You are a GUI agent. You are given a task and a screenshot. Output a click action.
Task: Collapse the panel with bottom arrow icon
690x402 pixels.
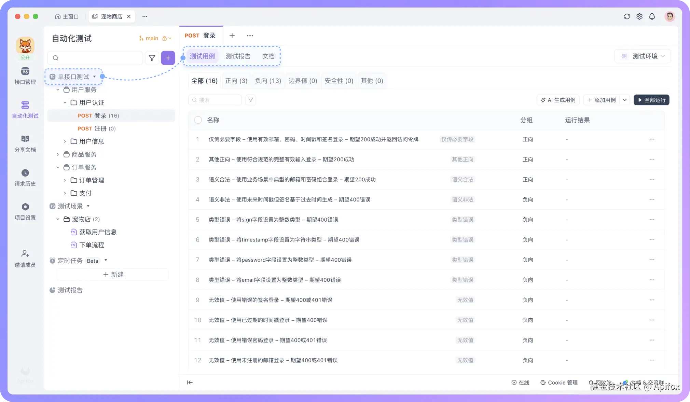coord(190,383)
